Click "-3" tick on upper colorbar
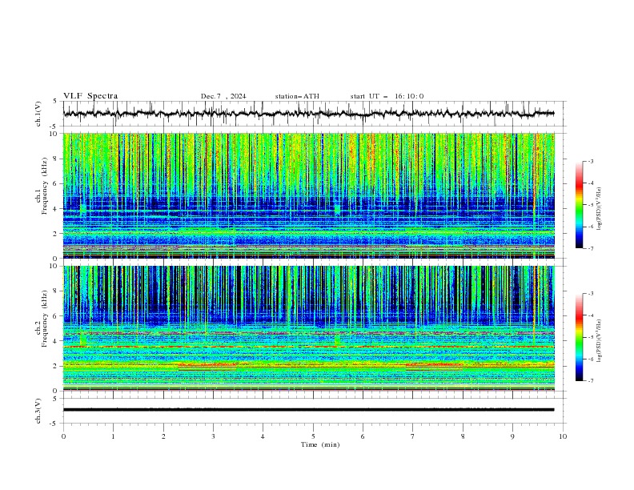 590,161
